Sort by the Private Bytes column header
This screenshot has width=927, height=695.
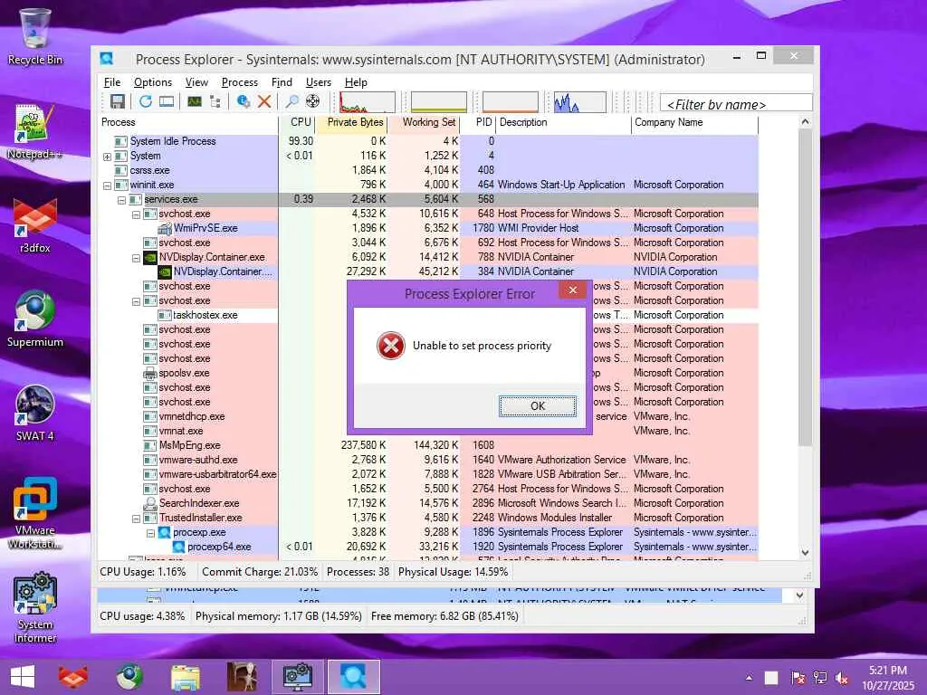coord(352,122)
